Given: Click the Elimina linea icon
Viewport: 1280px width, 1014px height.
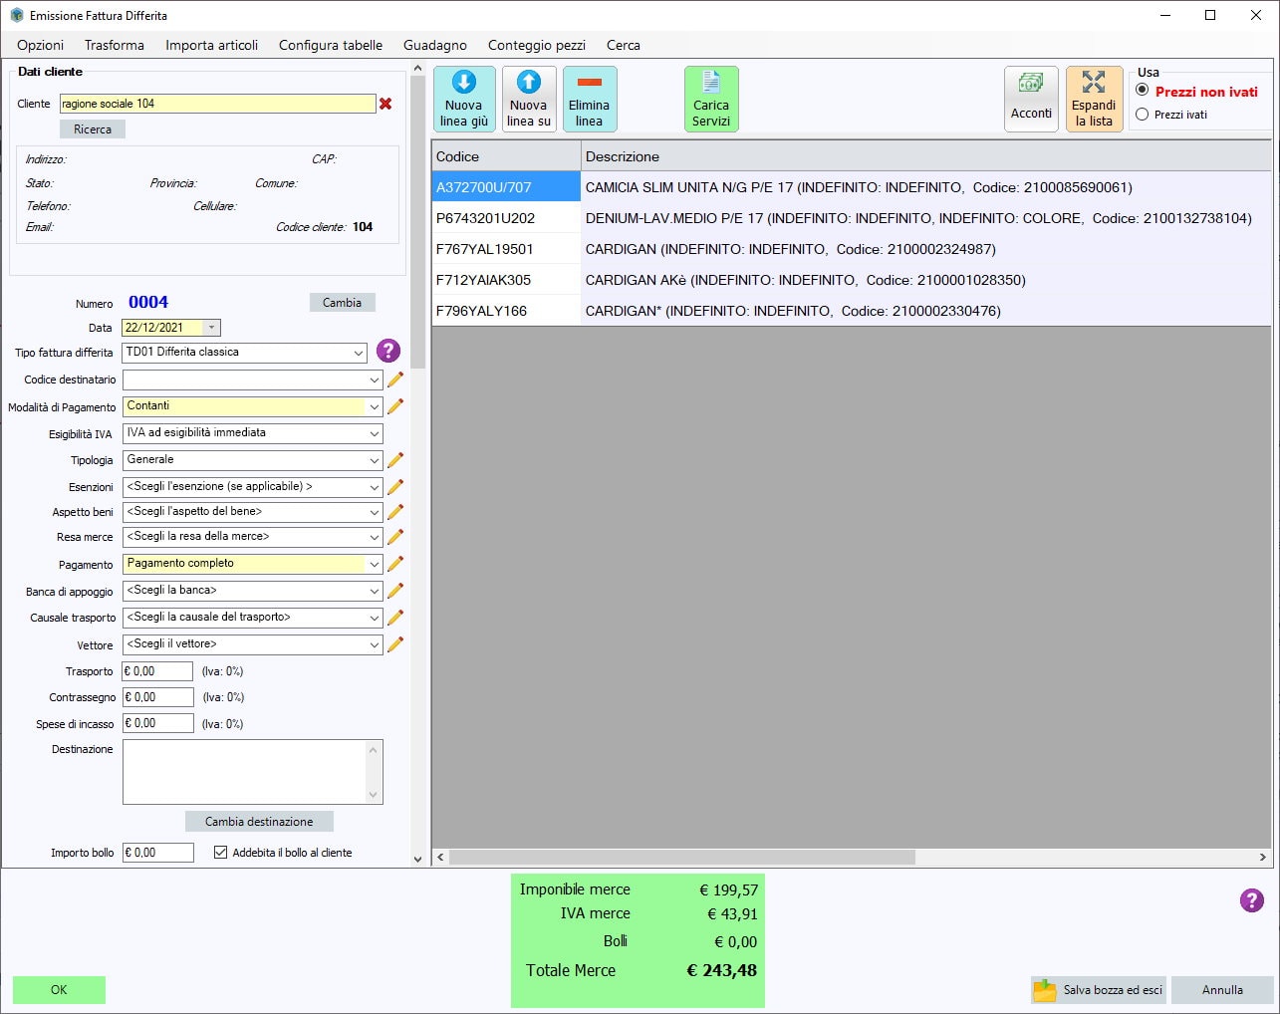Looking at the screenshot, I should [x=590, y=99].
